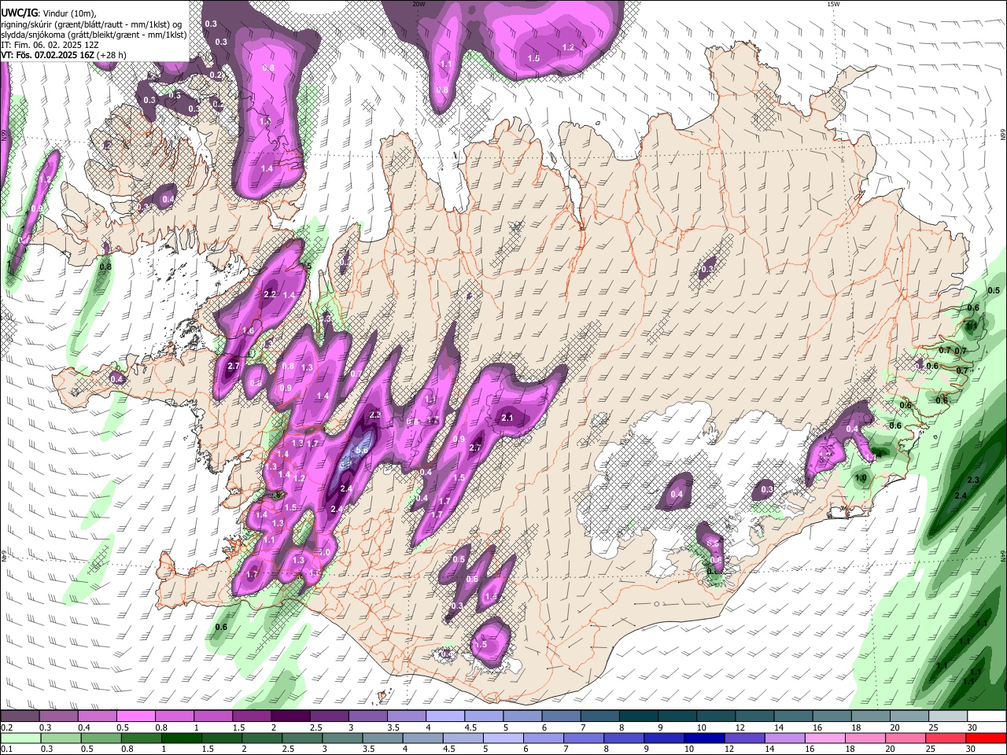The height and width of the screenshot is (755, 1007).
Task: Select the dark blue lower-row swatch between 10 and 12
Action: pyautogui.click(x=704, y=738)
